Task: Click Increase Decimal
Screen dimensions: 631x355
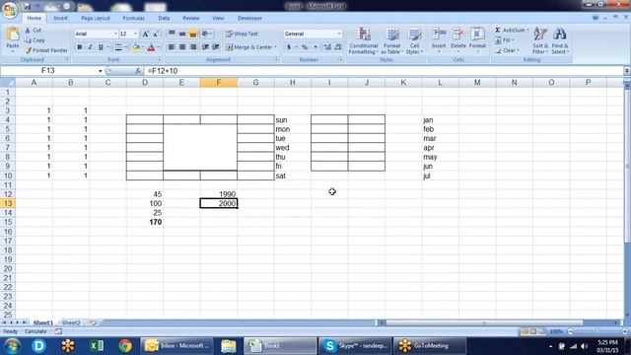Action: 327,47
